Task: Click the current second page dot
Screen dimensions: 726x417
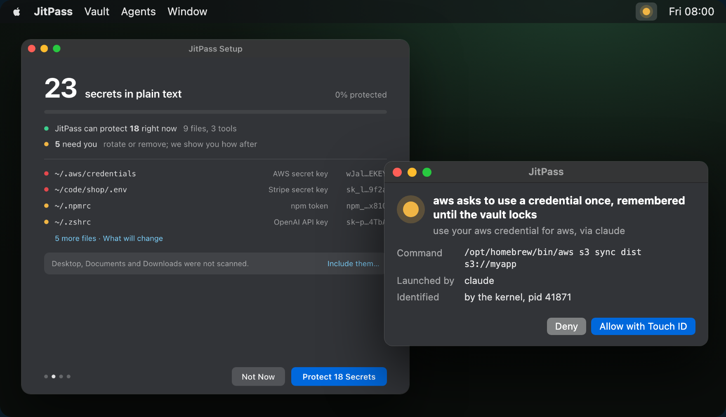Action: tap(54, 377)
